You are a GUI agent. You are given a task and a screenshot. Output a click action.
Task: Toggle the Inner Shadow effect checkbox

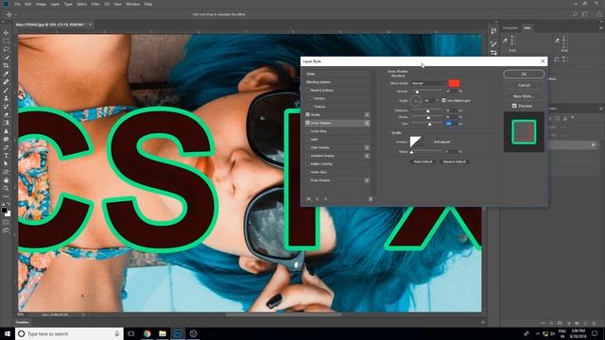307,123
